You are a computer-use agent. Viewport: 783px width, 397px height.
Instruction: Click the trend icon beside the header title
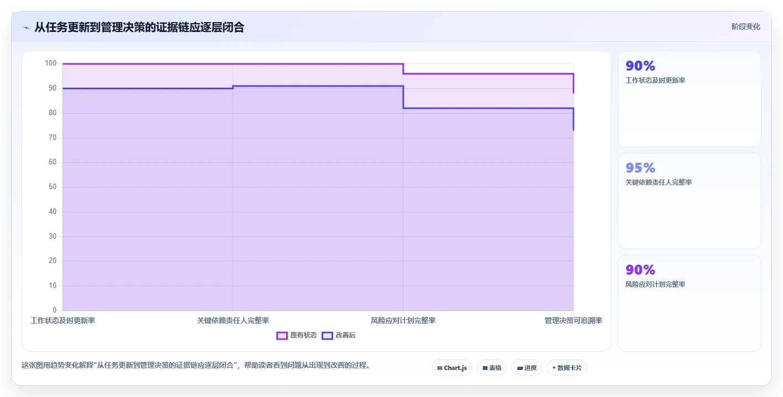click(26, 28)
